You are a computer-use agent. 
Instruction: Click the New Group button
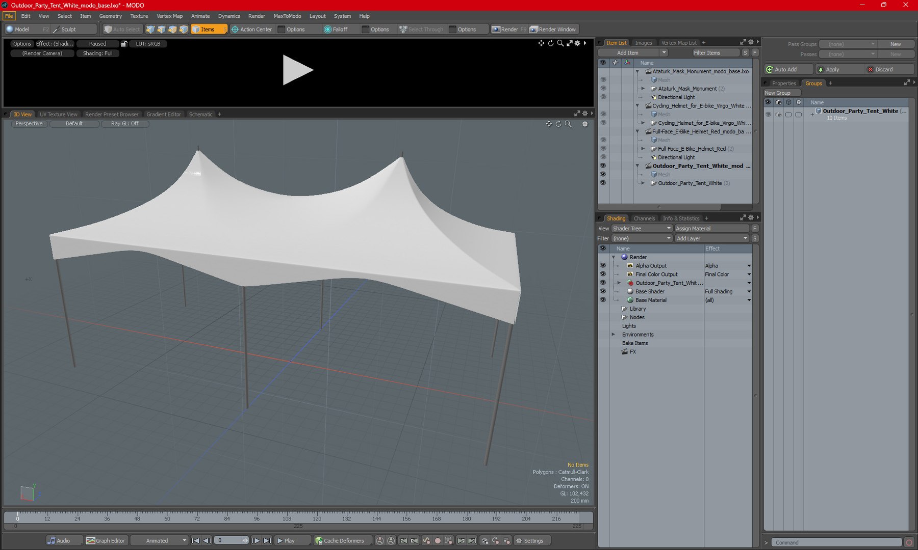coord(782,93)
